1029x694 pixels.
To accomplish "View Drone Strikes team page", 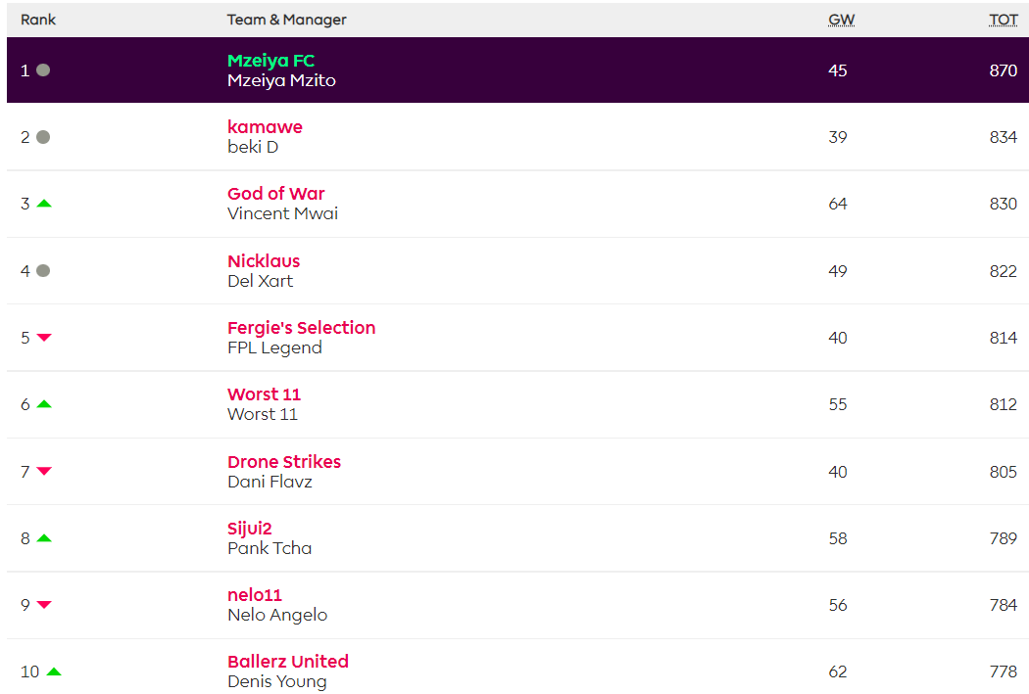I will pyautogui.click(x=284, y=462).
